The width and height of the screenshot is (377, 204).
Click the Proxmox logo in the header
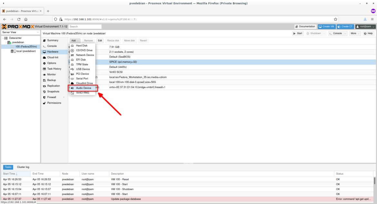[x=18, y=26]
